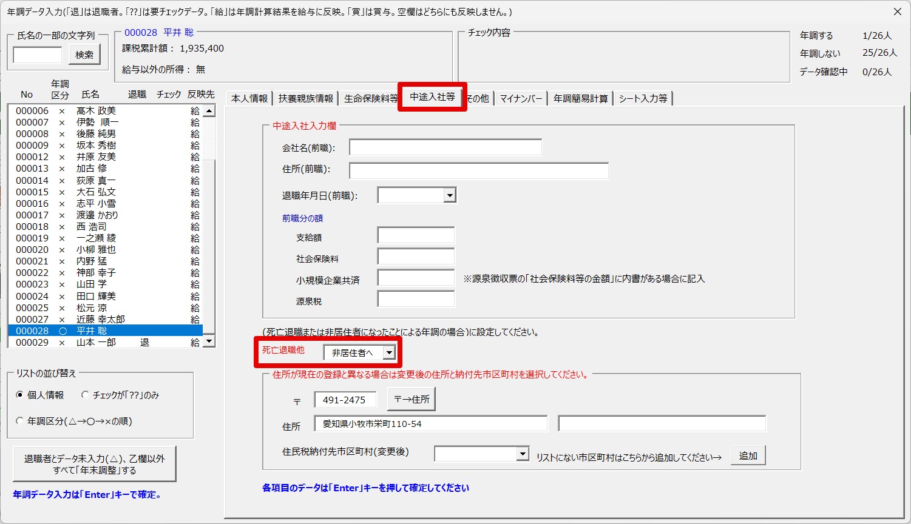
Task: Select チェックが「??」のみ radio button
Action: (85, 395)
